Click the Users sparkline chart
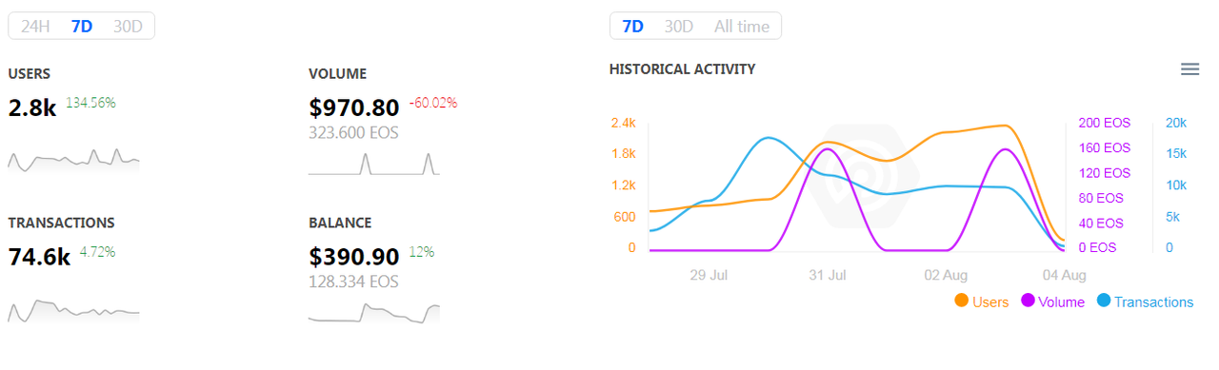 point(74,160)
